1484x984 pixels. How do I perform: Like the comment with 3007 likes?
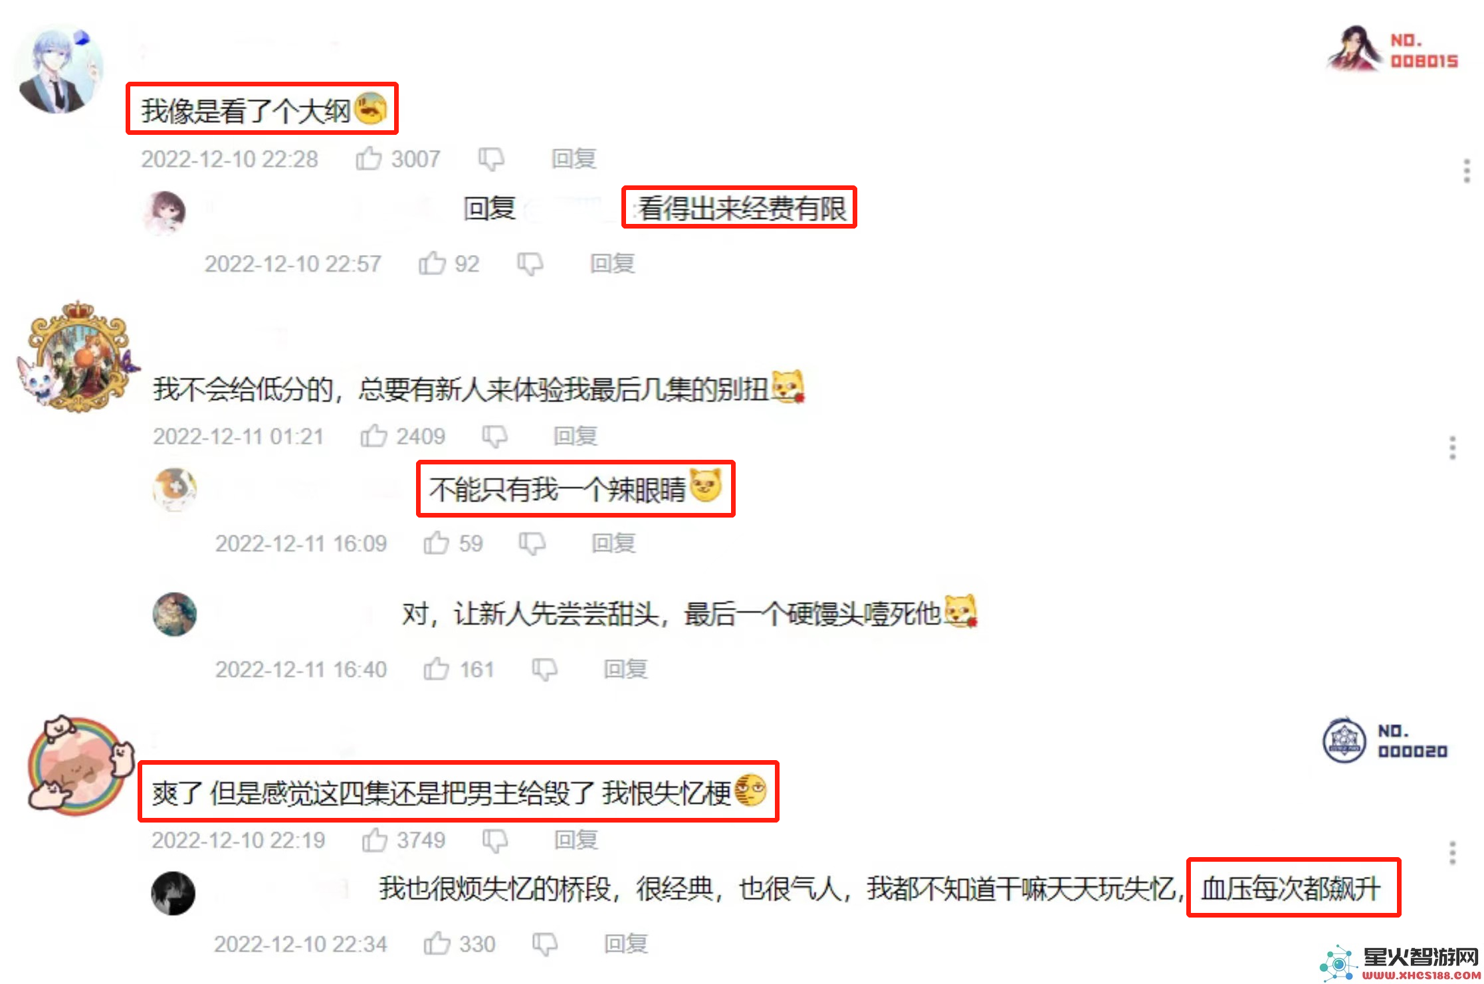[369, 159]
